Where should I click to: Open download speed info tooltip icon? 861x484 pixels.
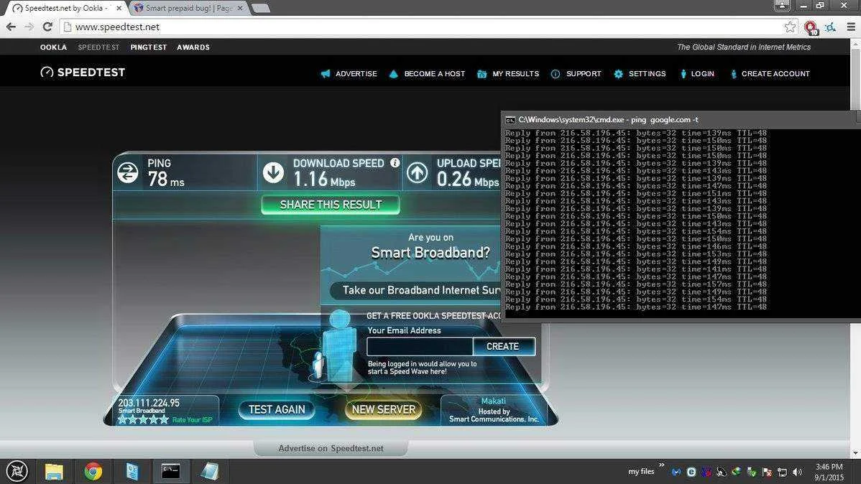[x=395, y=162]
